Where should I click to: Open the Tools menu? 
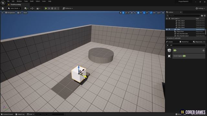coord(26,1)
